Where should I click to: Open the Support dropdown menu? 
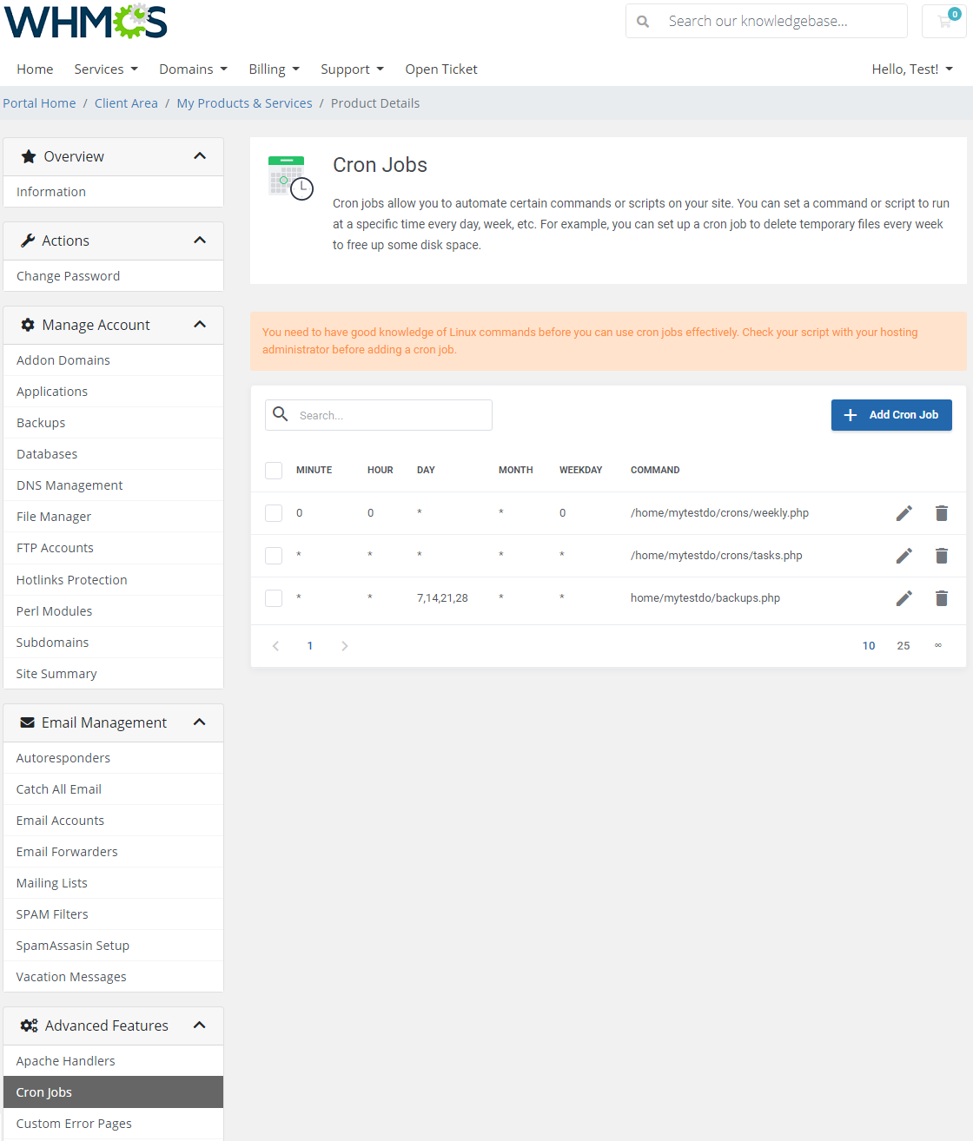pos(352,69)
